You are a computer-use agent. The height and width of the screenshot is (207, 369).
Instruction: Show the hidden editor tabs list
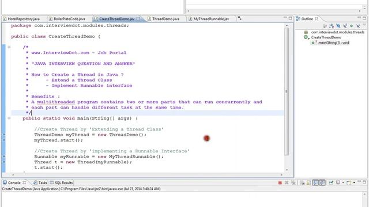[240, 18]
